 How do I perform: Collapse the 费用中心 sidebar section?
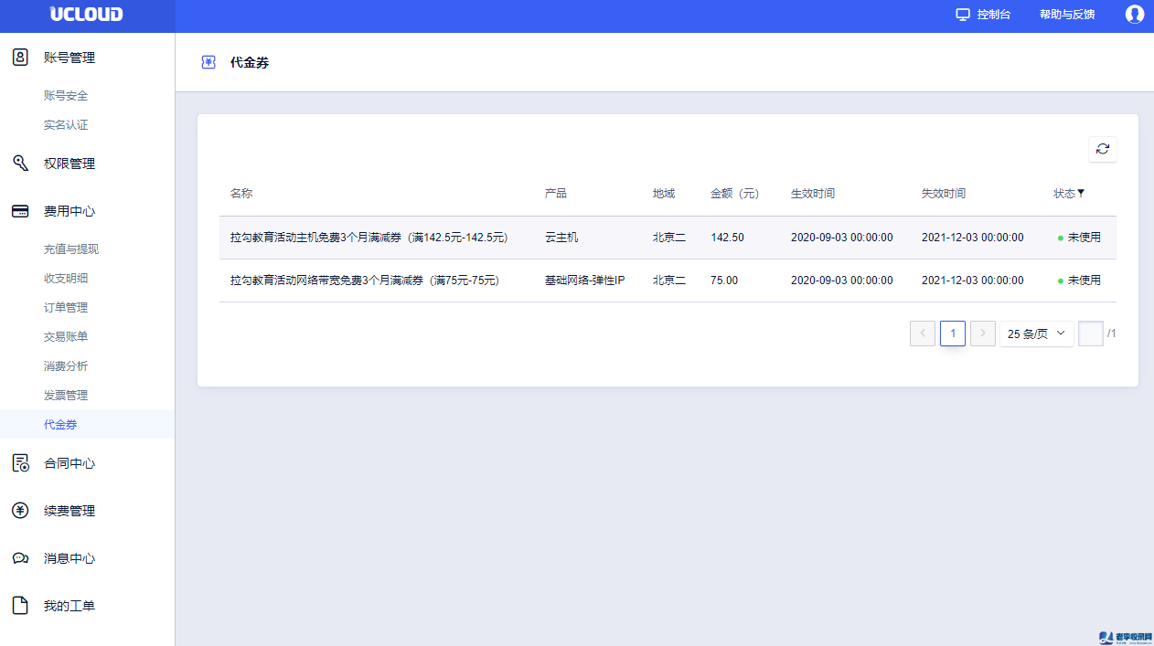coord(69,211)
